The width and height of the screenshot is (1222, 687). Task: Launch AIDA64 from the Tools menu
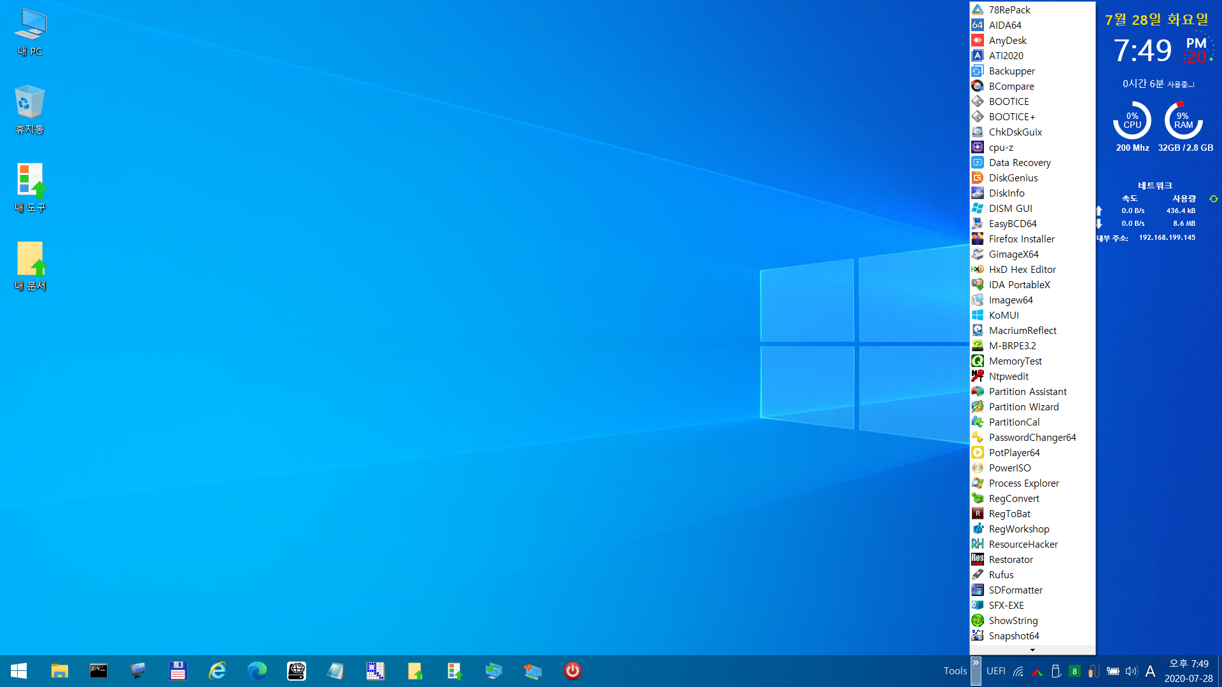click(1032, 25)
